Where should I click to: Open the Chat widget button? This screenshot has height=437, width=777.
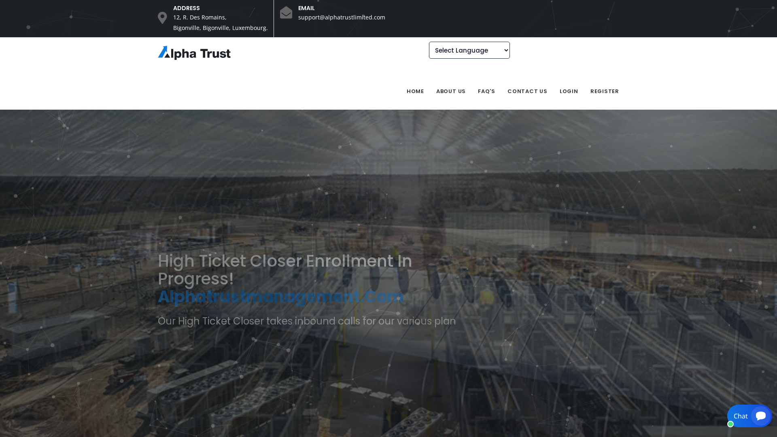pyautogui.click(x=749, y=416)
